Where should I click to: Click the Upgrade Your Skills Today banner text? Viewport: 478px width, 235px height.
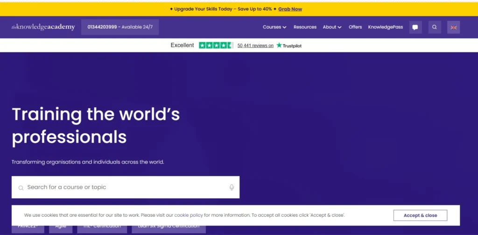(223, 9)
